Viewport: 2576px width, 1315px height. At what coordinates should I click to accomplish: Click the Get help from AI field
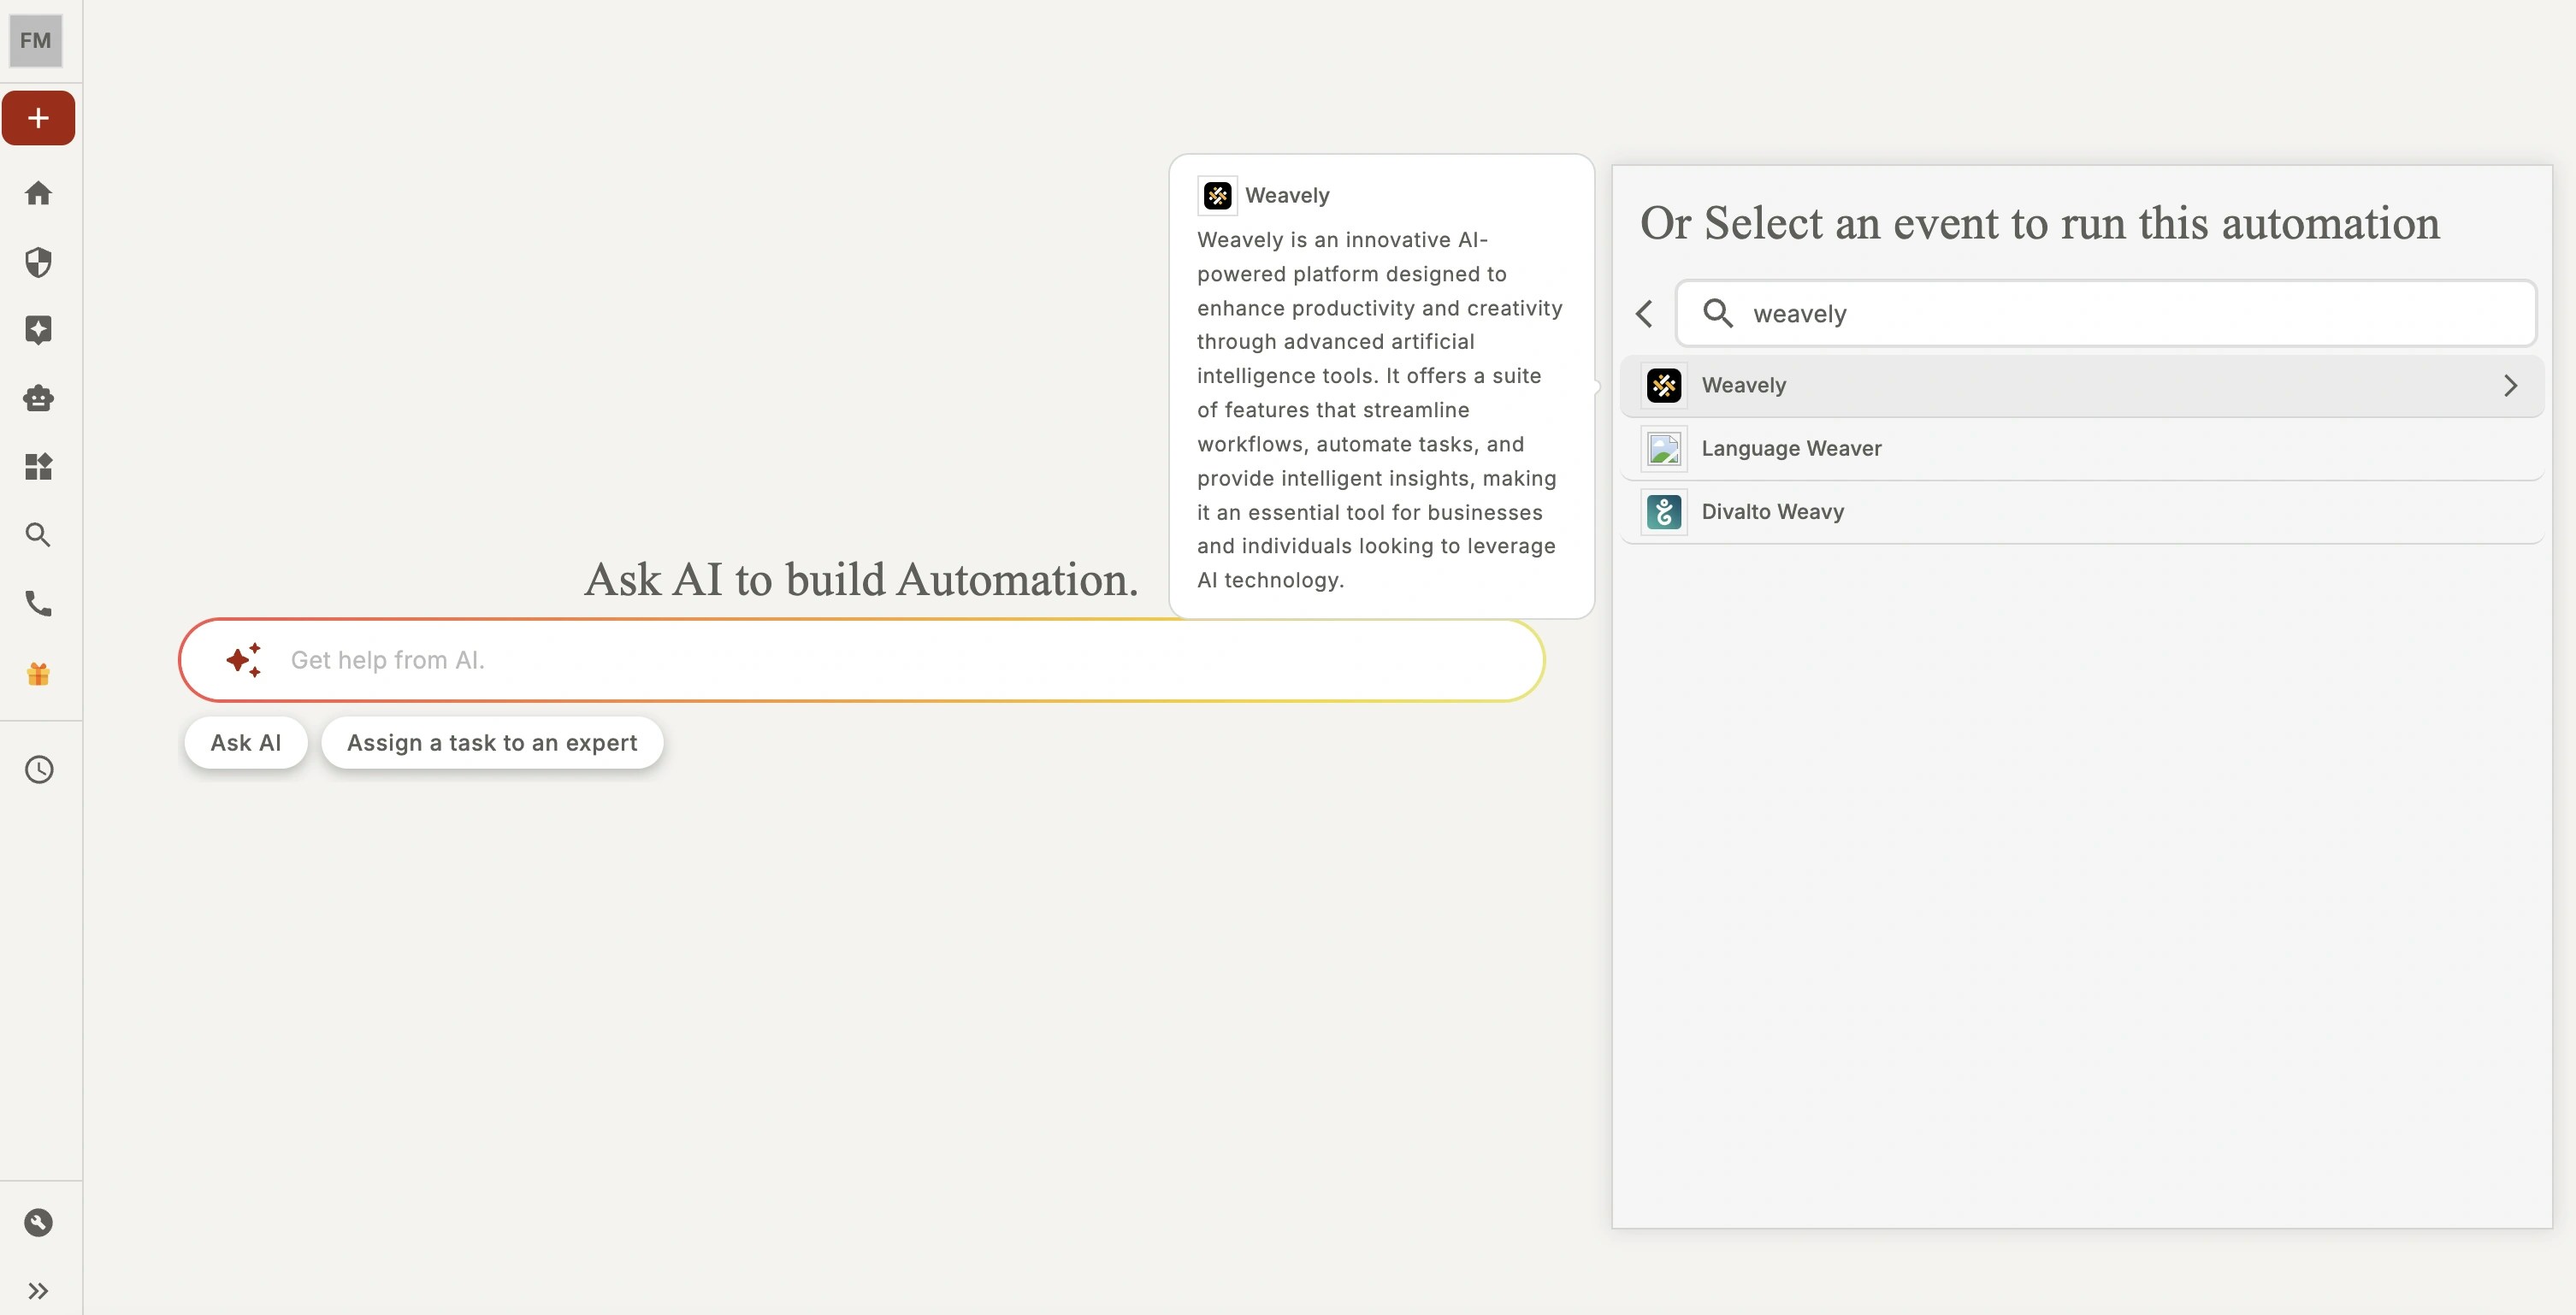[x=860, y=659]
